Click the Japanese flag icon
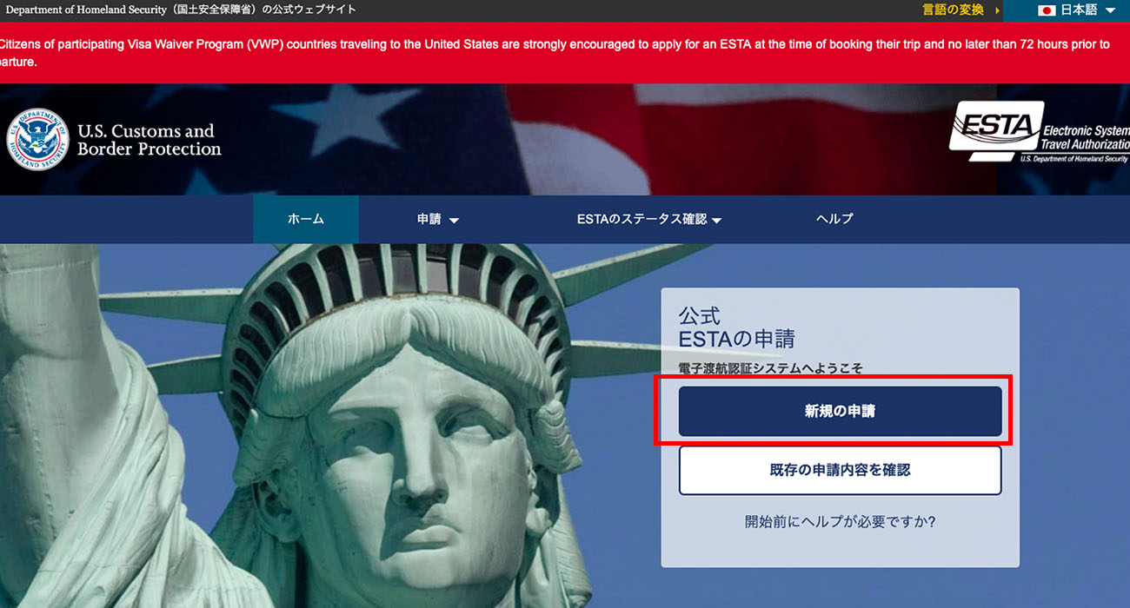 click(1047, 10)
